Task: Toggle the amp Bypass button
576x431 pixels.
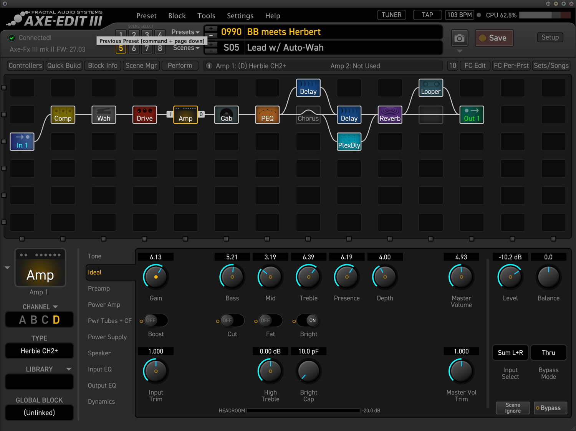Action: pyautogui.click(x=551, y=408)
